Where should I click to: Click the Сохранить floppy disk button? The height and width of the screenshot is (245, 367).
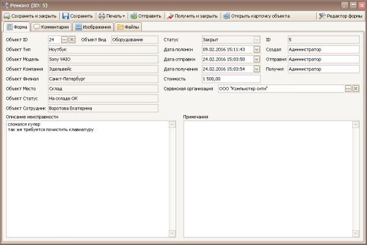pyautogui.click(x=77, y=15)
